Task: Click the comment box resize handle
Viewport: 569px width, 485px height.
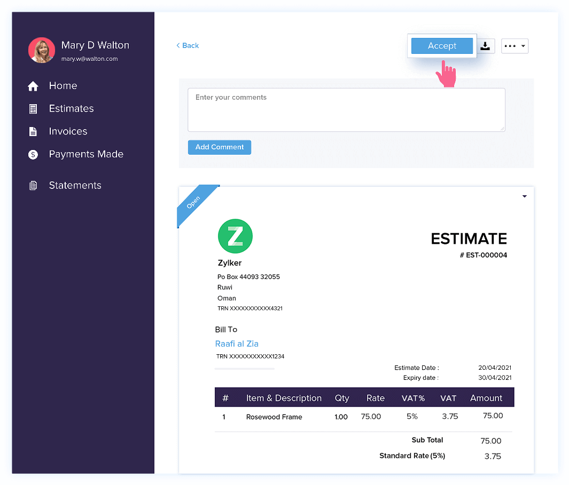Action: click(x=502, y=129)
